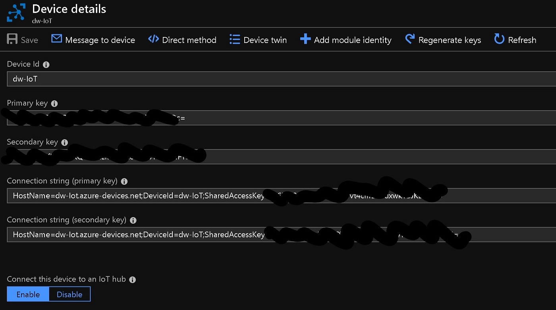This screenshot has height=310, width=556.
Task: Select Disable for IoT hub connection
Action: 69,294
